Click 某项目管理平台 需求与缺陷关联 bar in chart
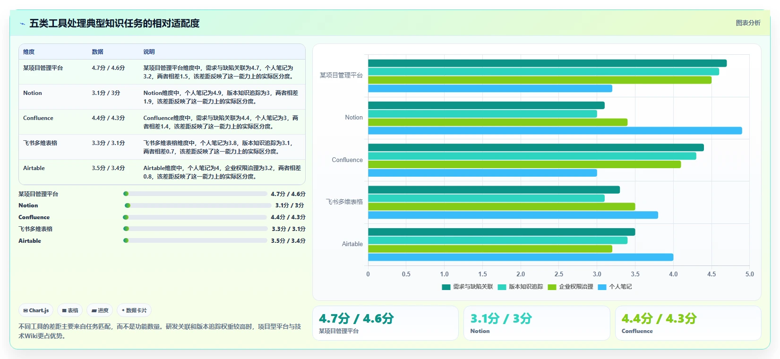 547,63
